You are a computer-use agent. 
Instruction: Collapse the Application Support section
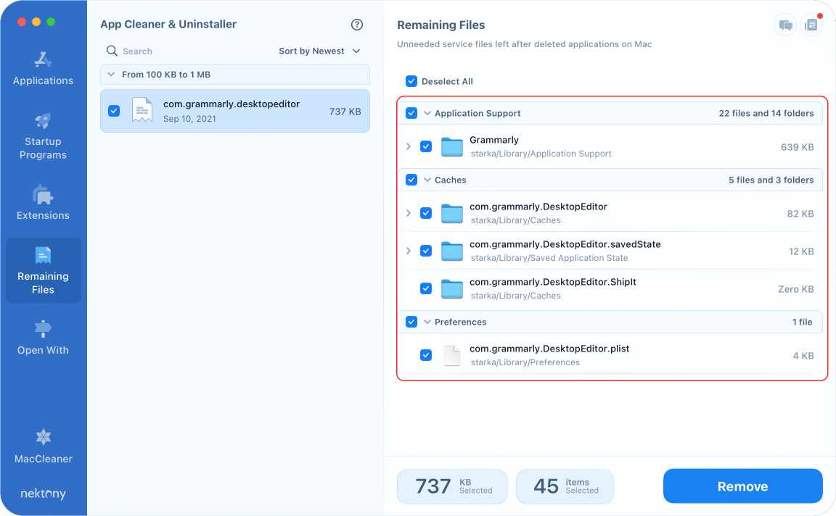427,113
